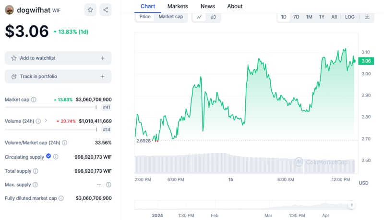Click the 2.6928 low price marker
384x220 pixels.
(x=144, y=141)
